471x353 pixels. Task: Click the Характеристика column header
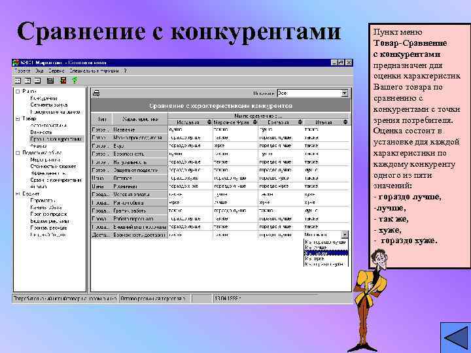pos(140,119)
